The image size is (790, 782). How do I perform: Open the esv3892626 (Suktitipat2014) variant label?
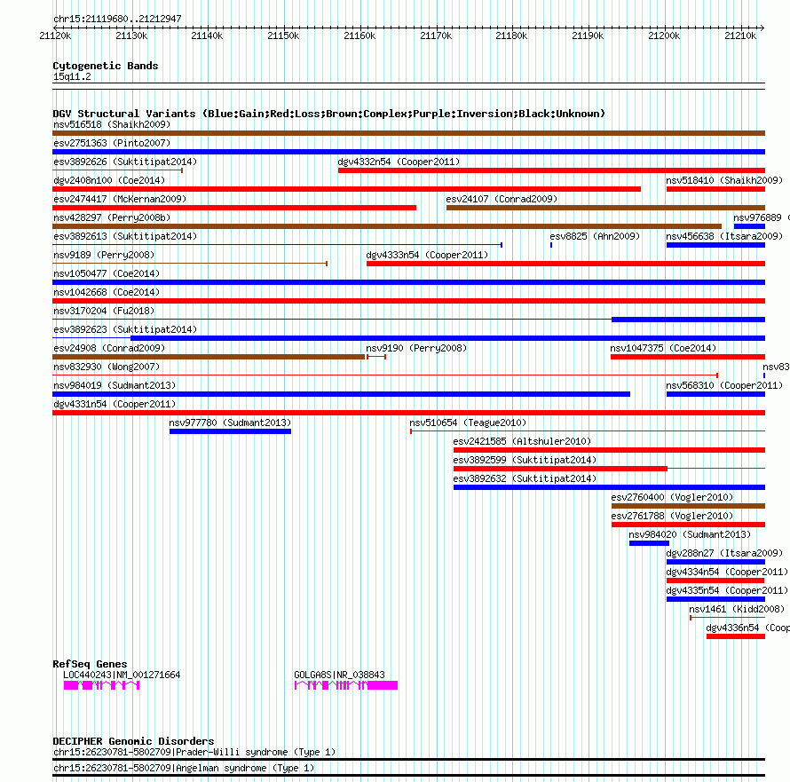coord(125,162)
